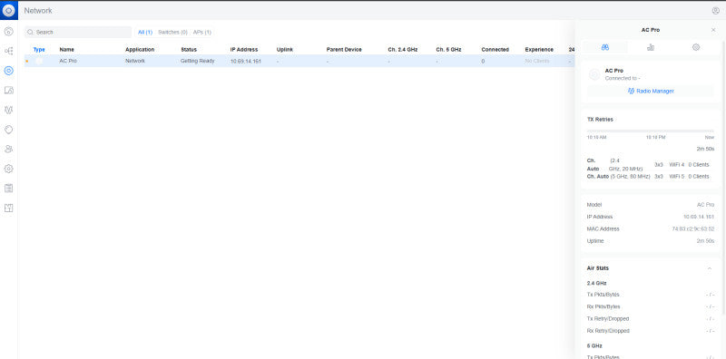Click the AC Pro name cell in the table

(x=68, y=61)
